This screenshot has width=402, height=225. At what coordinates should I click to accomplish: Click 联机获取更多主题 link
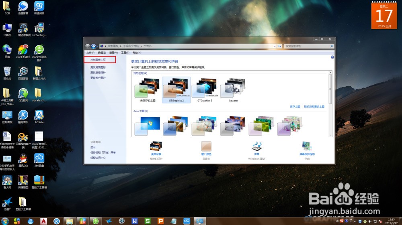[x=314, y=107]
